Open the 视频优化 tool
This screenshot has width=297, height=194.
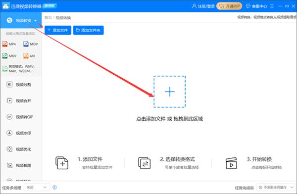(21, 149)
